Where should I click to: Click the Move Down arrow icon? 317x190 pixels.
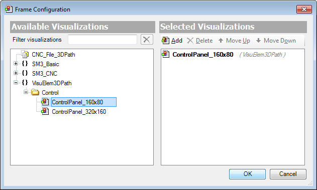[x=258, y=41]
